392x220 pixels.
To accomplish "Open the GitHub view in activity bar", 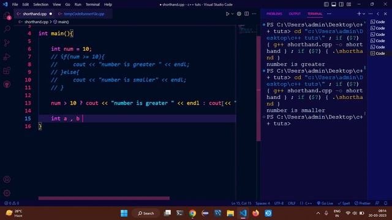I will (x=7, y=84).
